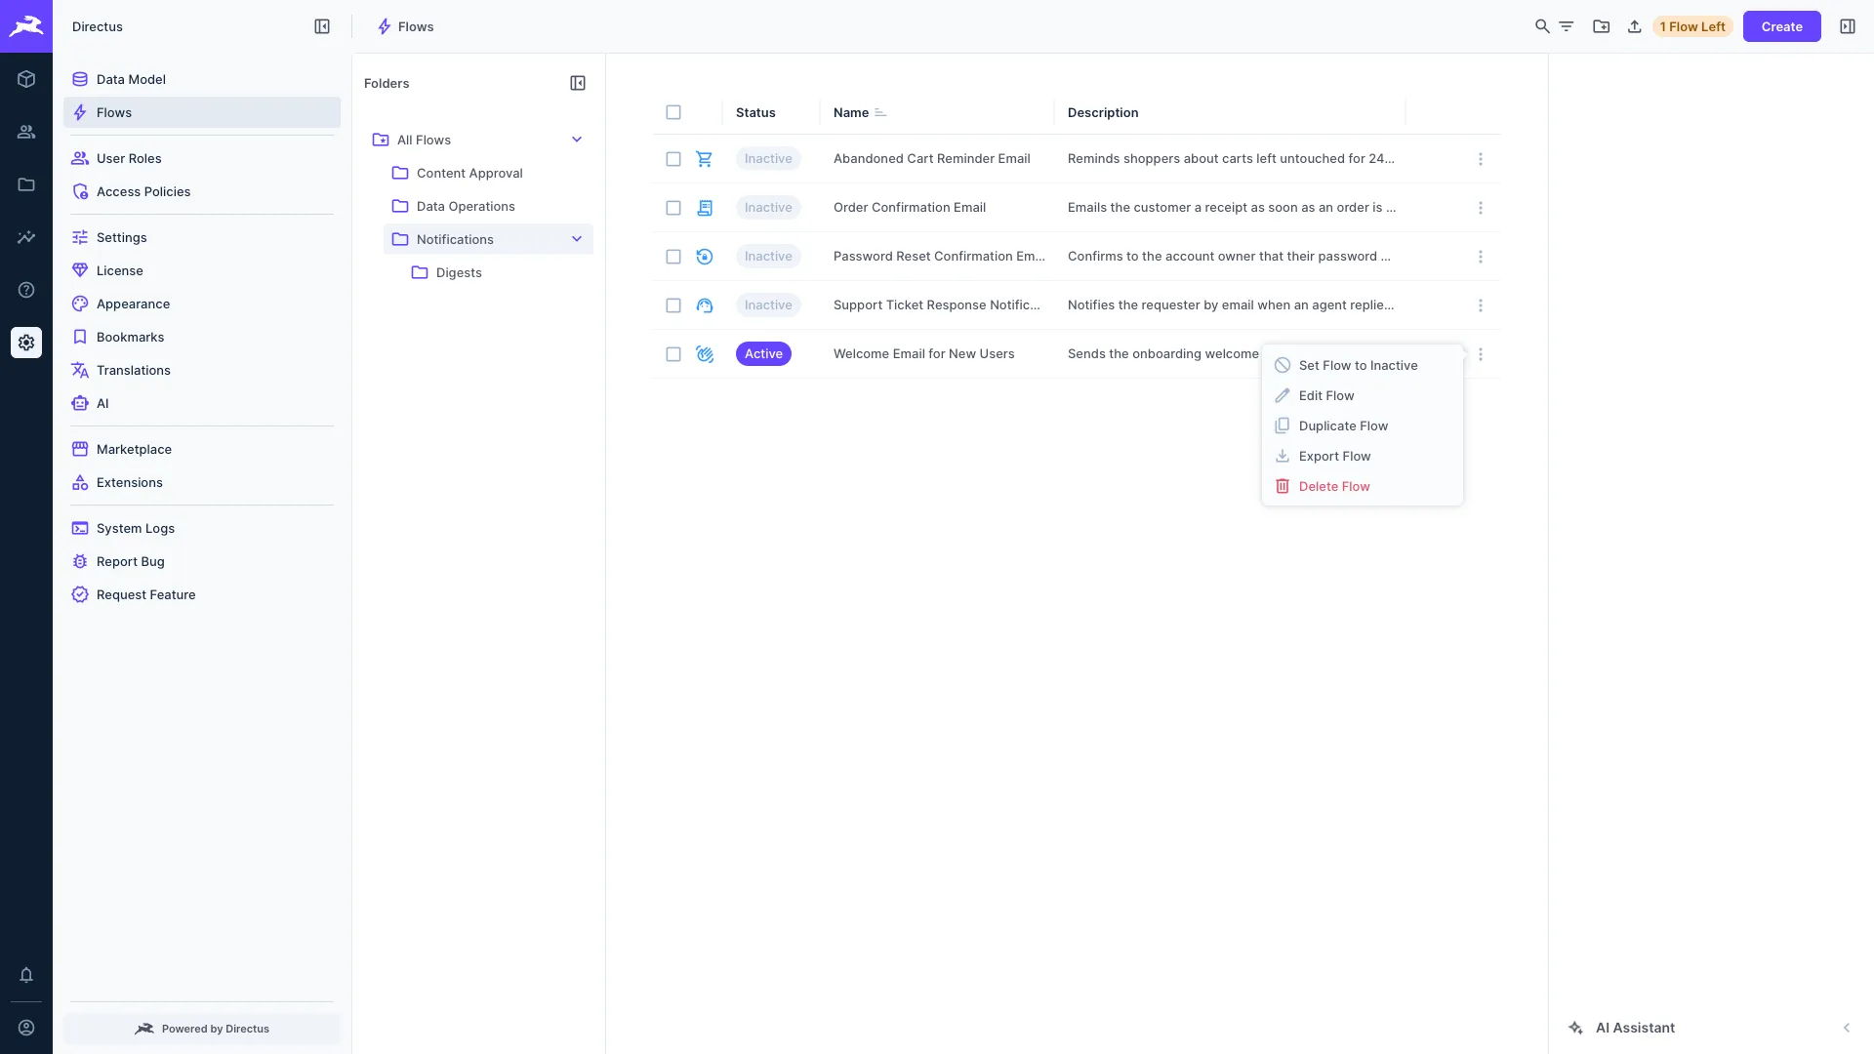This screenshot has height=1054, width=1874.
Task: Select the Digests subfolder
Action: (x=498, y=272)
